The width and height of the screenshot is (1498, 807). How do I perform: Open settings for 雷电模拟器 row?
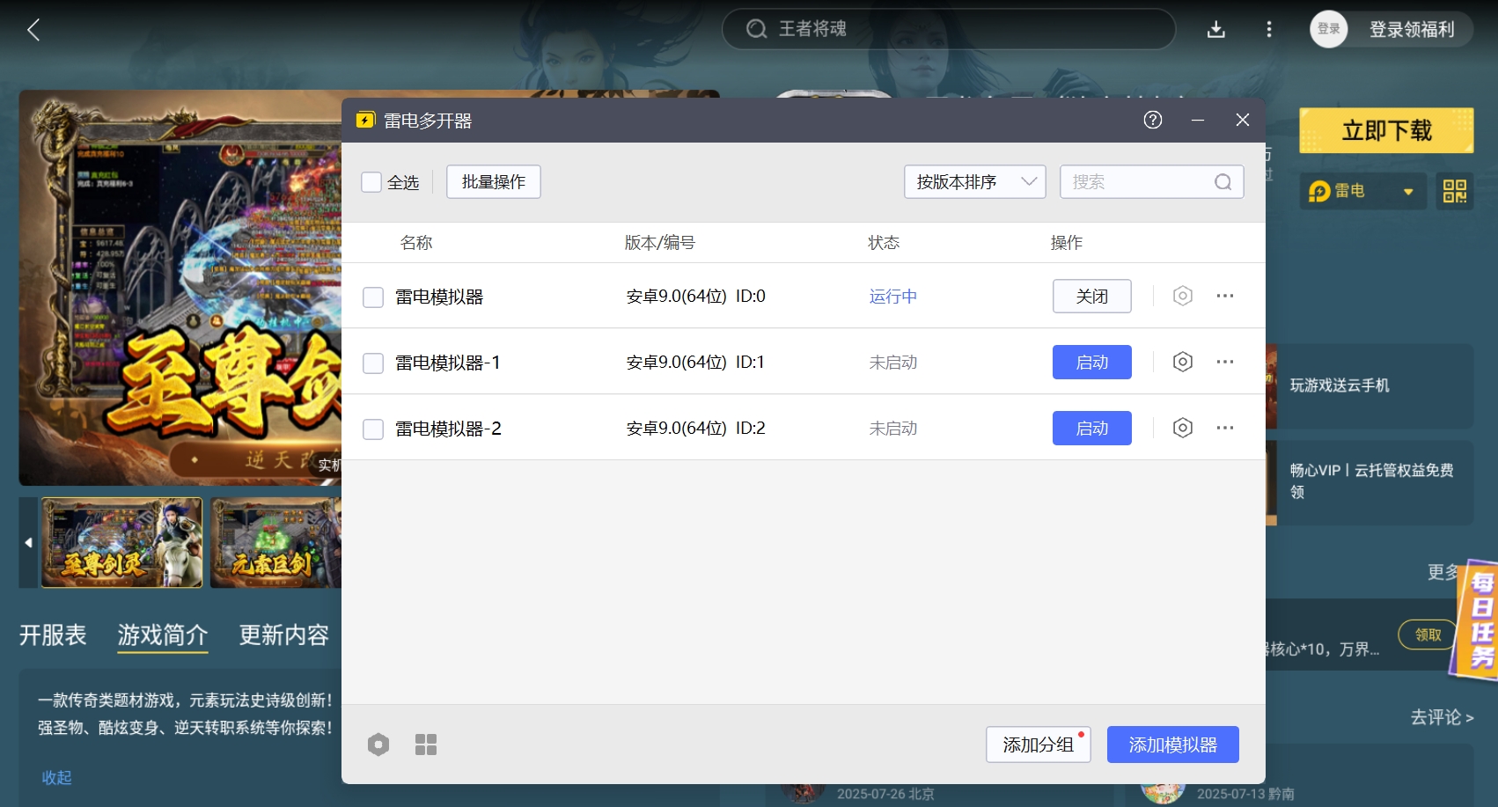pyautogui.click(x=1183, y=296)
